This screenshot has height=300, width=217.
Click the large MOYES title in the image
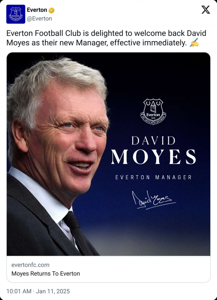154,157
